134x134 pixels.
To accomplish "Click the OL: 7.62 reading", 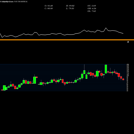I will pos(92,11).
